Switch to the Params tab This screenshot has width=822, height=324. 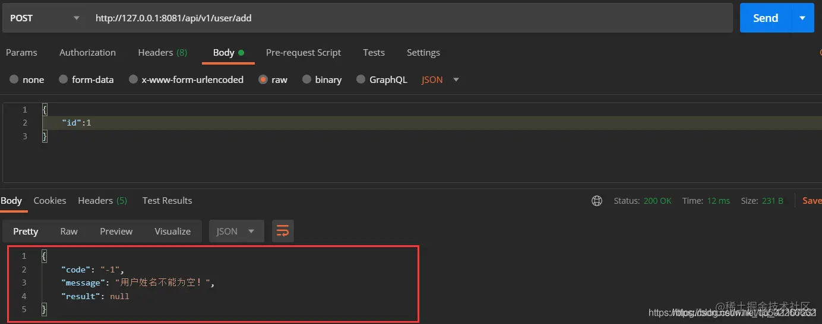click(x=21, y=52)
